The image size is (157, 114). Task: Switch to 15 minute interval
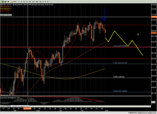coord(21,2)
